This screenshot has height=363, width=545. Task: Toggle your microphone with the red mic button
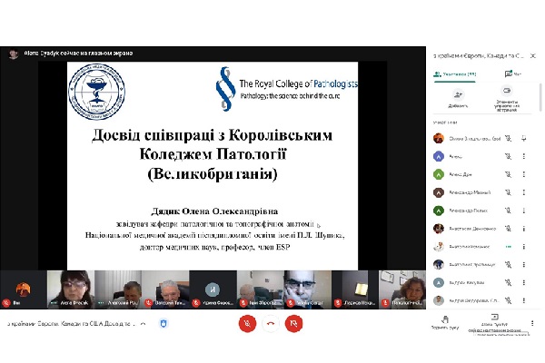click(x=247, y=323)
